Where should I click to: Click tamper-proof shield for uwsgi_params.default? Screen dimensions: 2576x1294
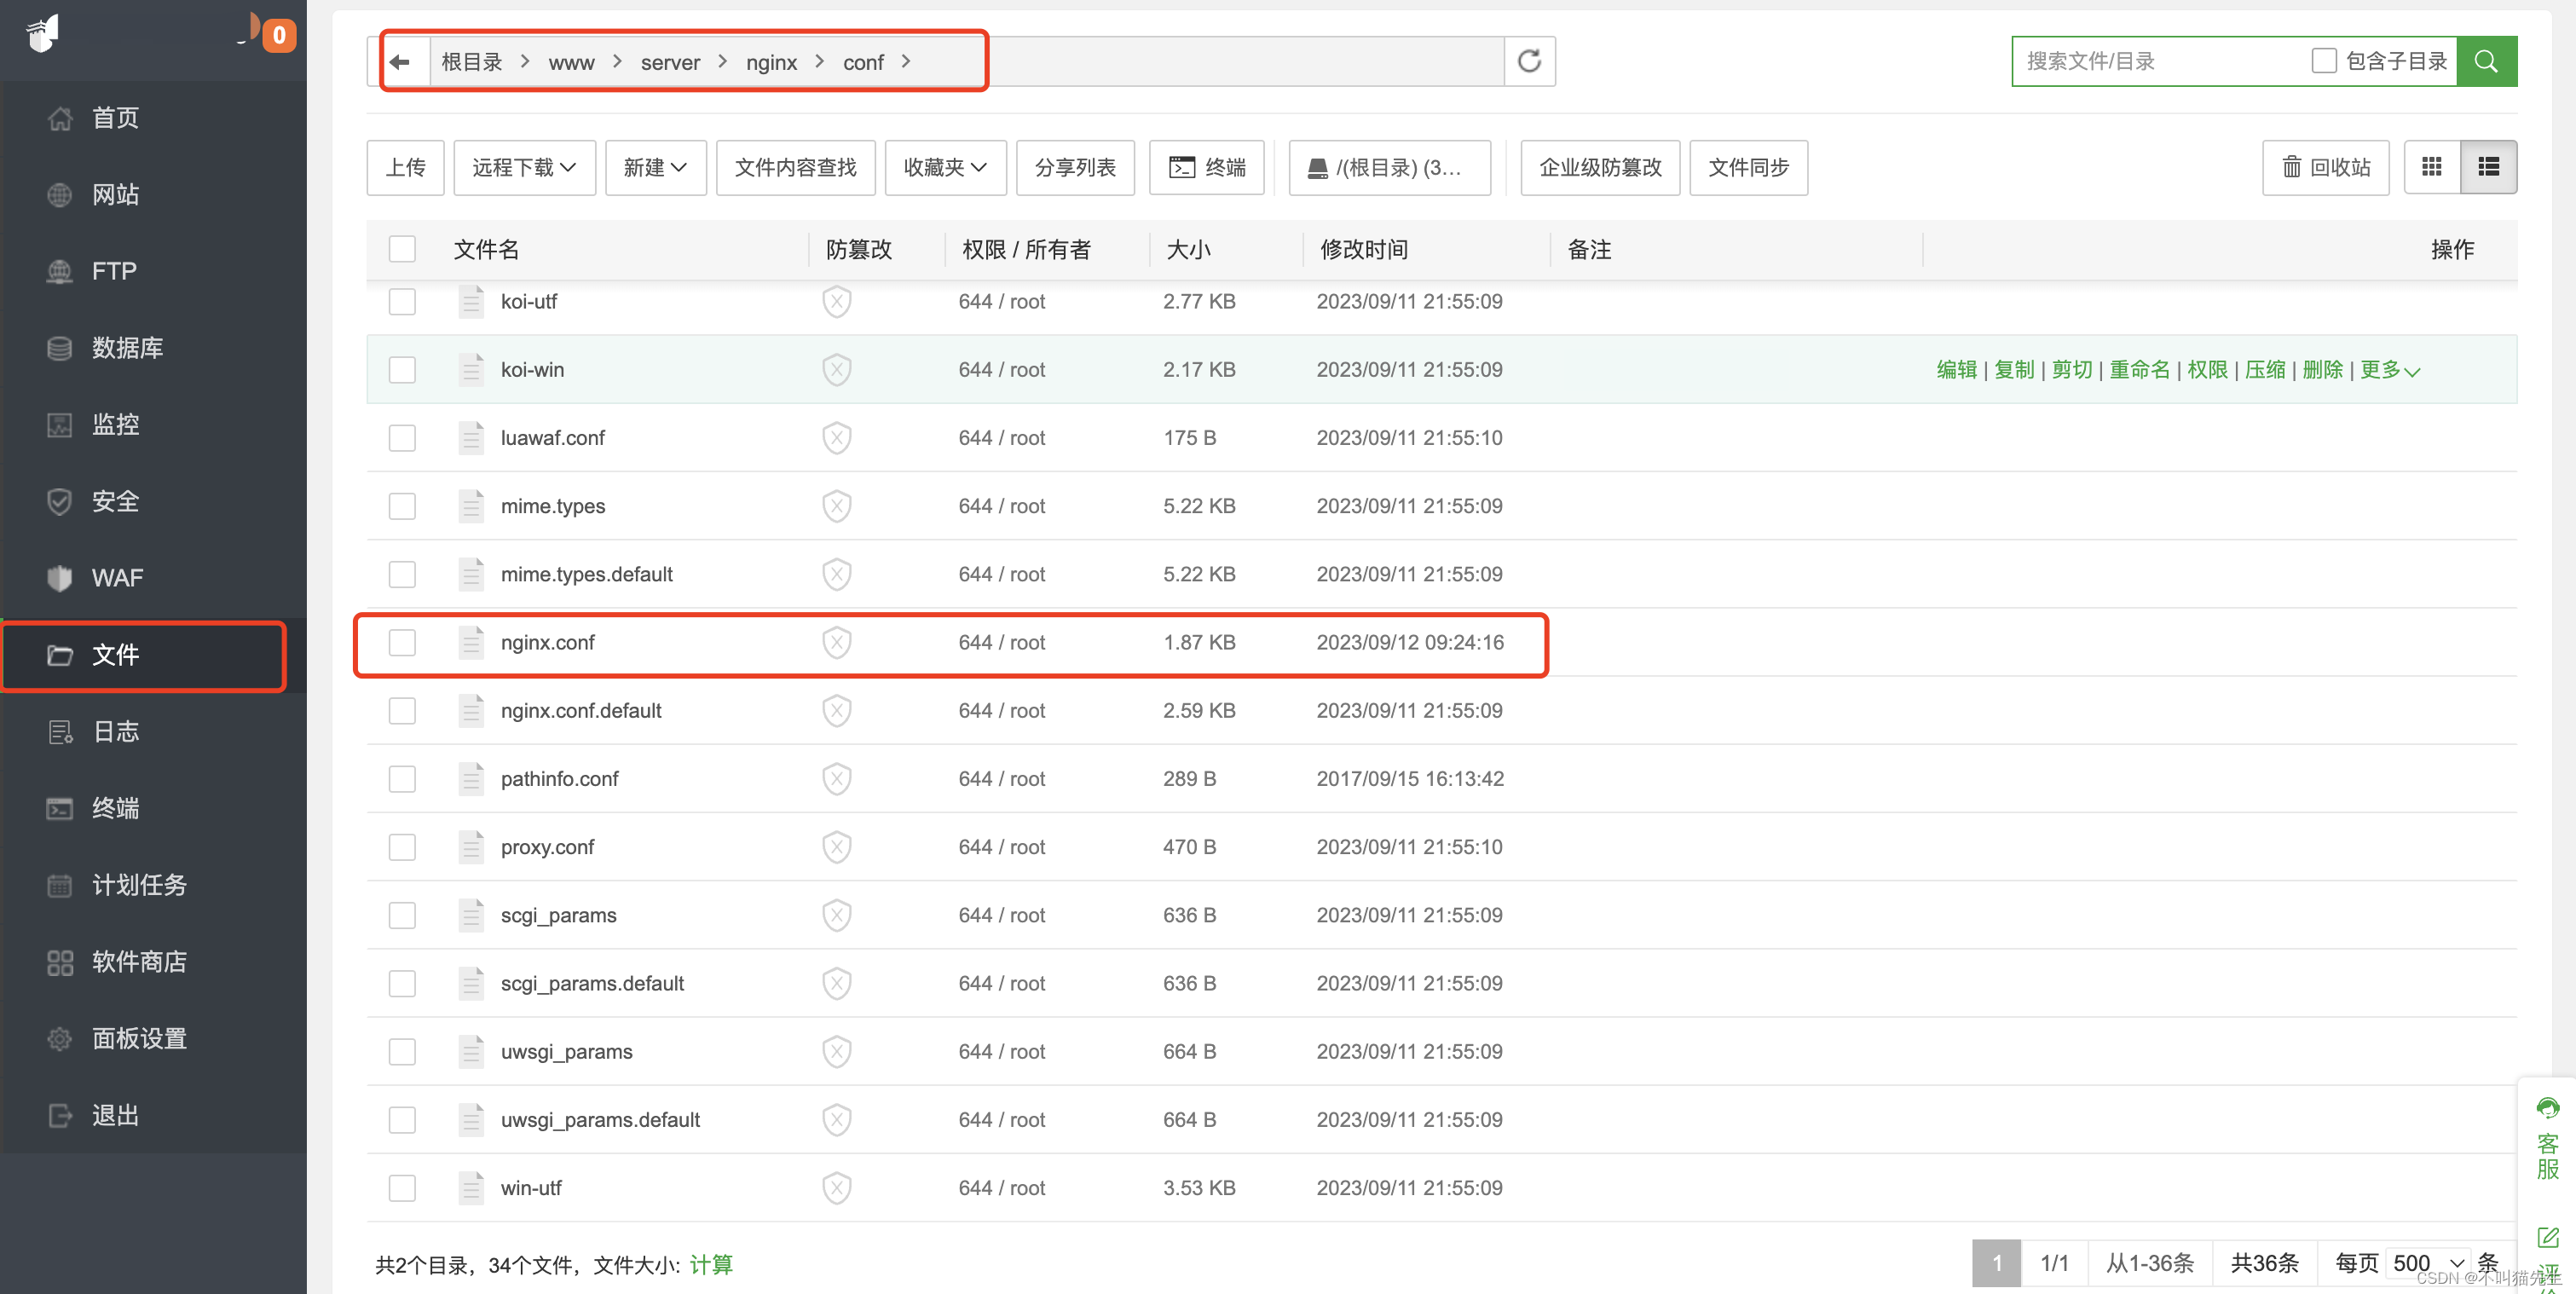coord(837,1120)
